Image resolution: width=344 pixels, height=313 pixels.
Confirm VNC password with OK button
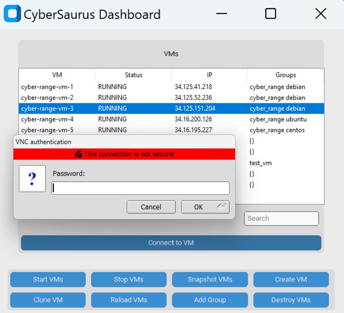[x=205, y=207]
